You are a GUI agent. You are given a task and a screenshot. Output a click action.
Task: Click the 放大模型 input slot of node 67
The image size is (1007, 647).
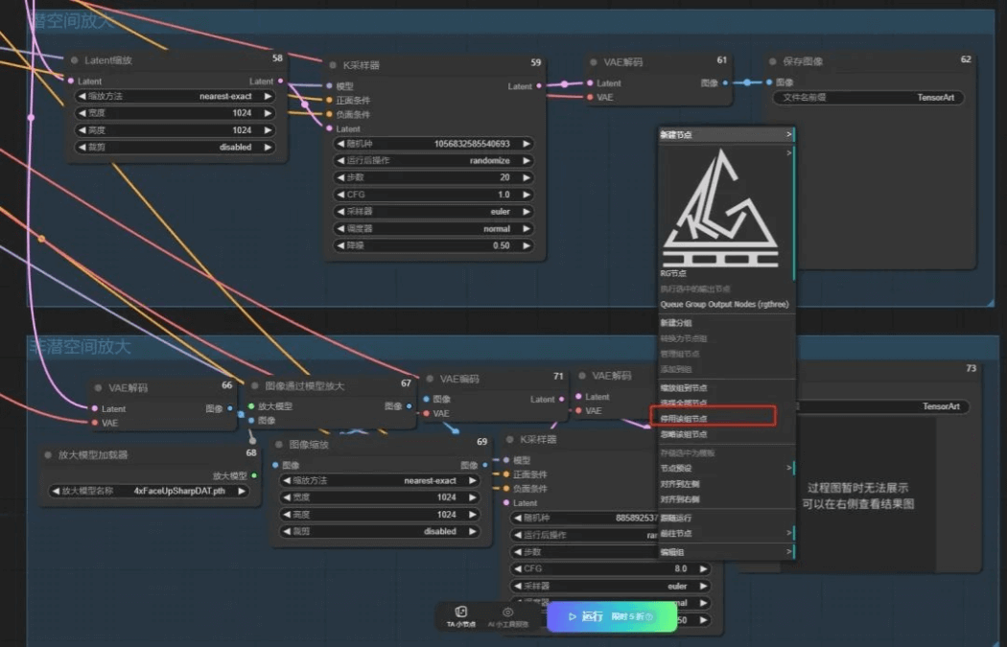[x=251, y=406]
